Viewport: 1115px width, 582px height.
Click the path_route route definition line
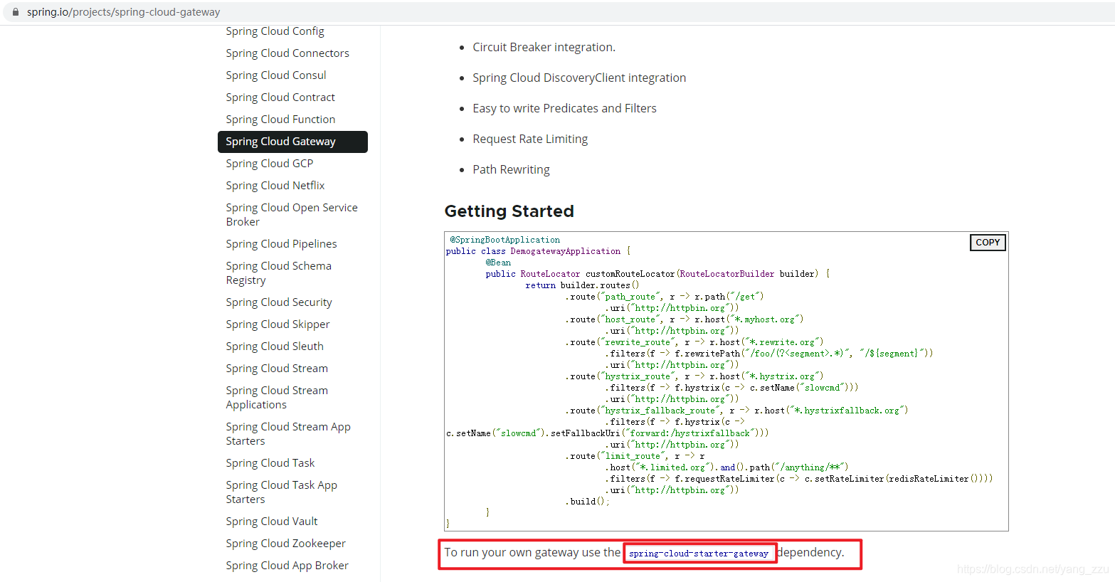pyautogui.click(x=665, y=297)
